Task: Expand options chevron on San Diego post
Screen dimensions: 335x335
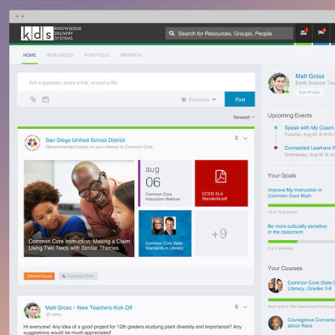Action: pos(245,138)
